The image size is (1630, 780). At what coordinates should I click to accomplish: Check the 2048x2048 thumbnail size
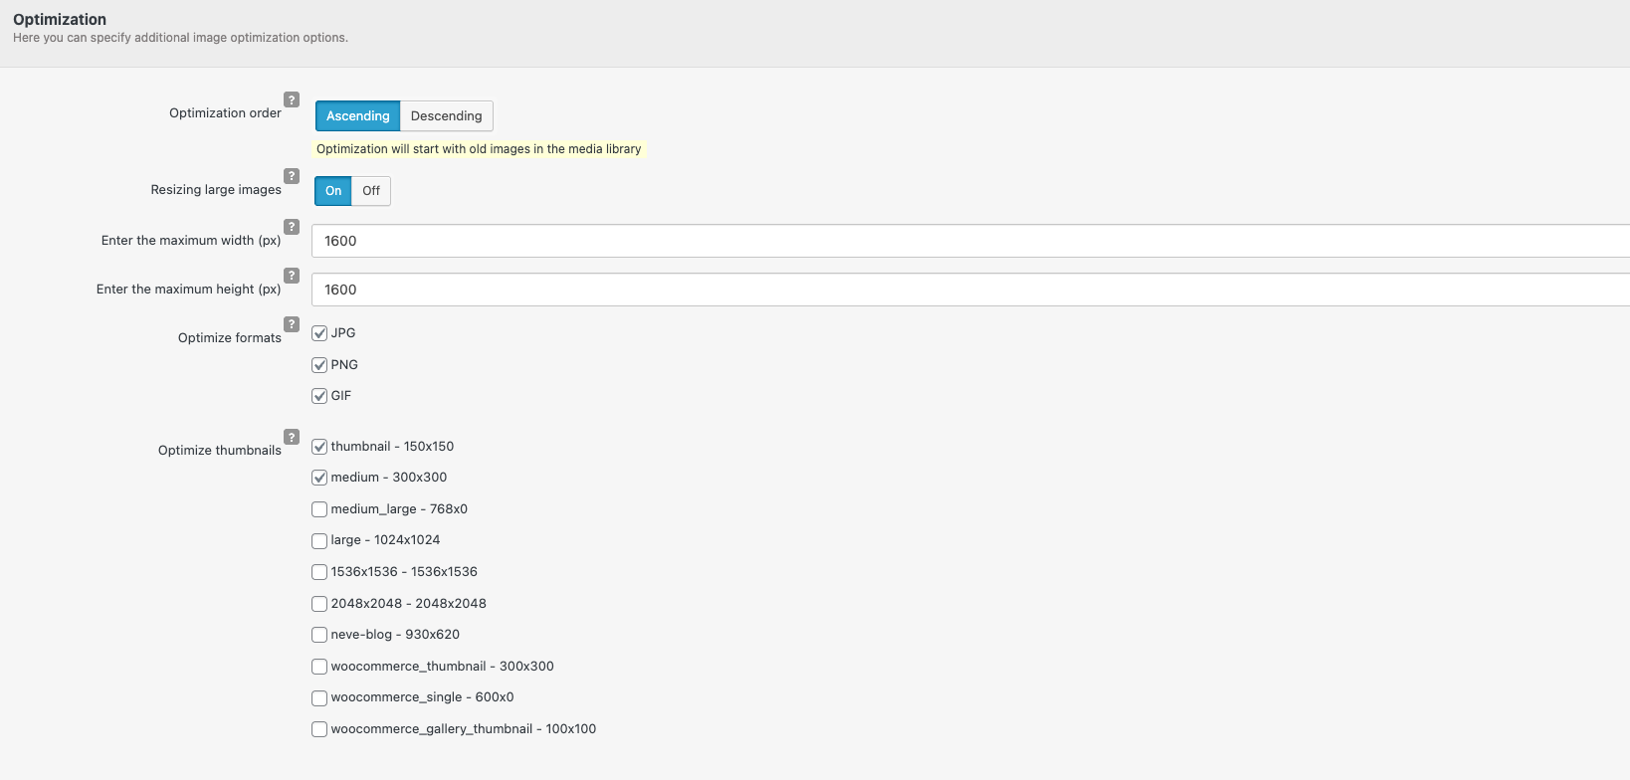click(x=319, y=604)
